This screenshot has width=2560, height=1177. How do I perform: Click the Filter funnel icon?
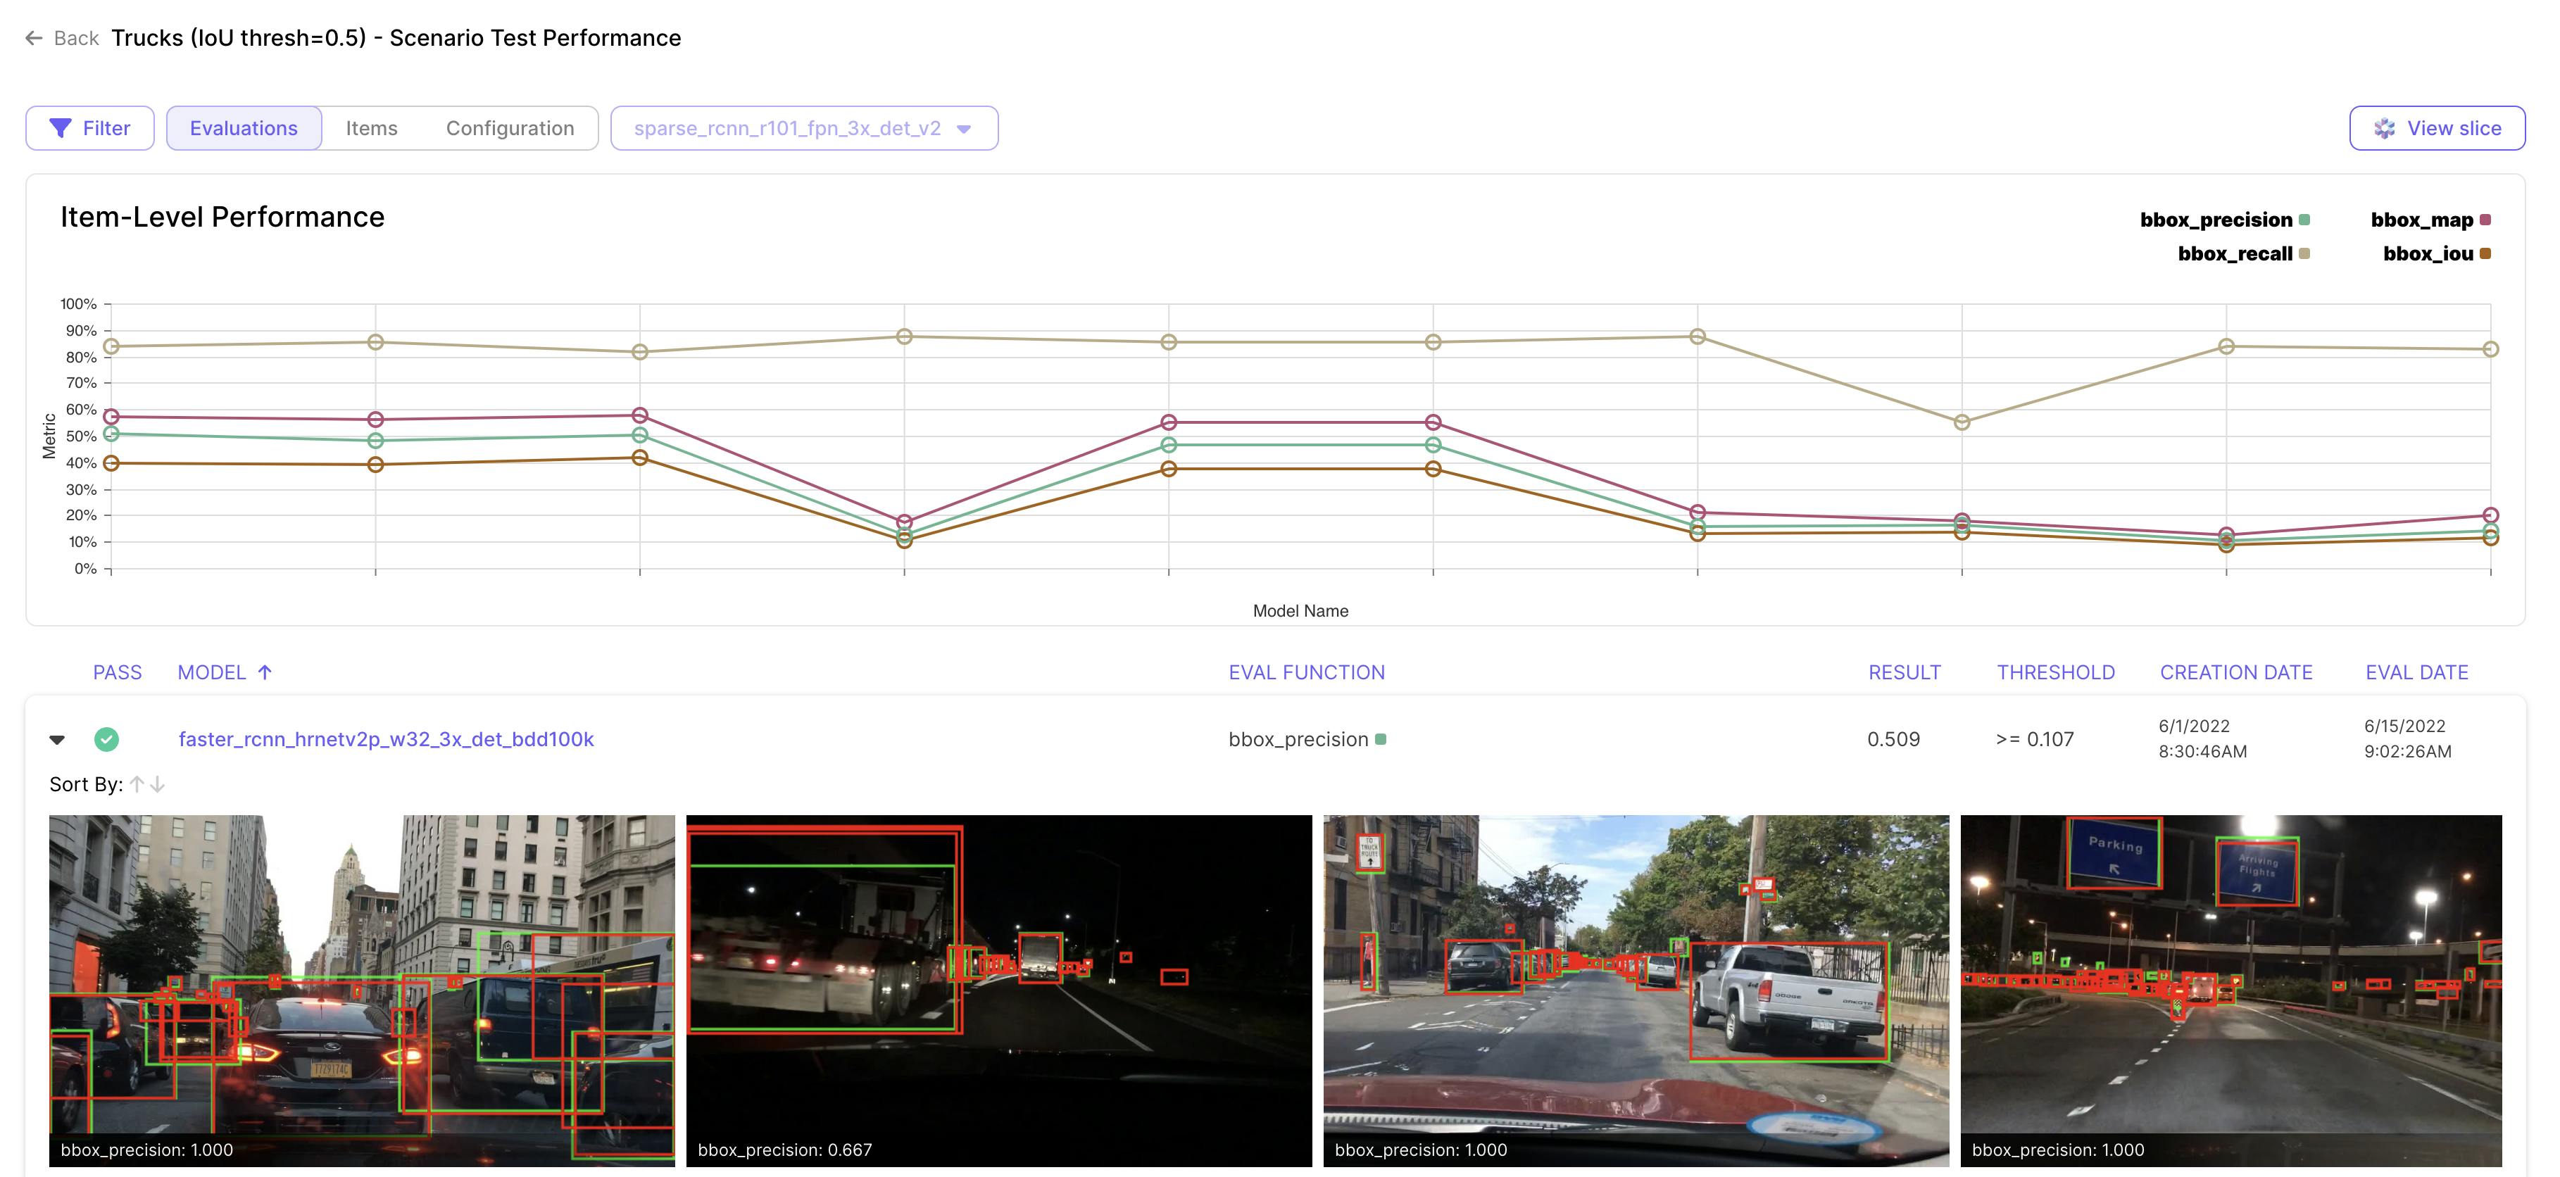tap(61, 128)
